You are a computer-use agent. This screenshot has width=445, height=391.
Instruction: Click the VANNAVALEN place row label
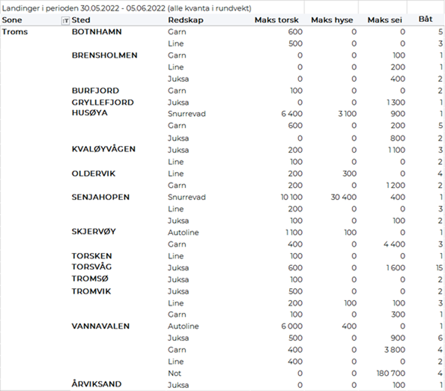[100, 326]
